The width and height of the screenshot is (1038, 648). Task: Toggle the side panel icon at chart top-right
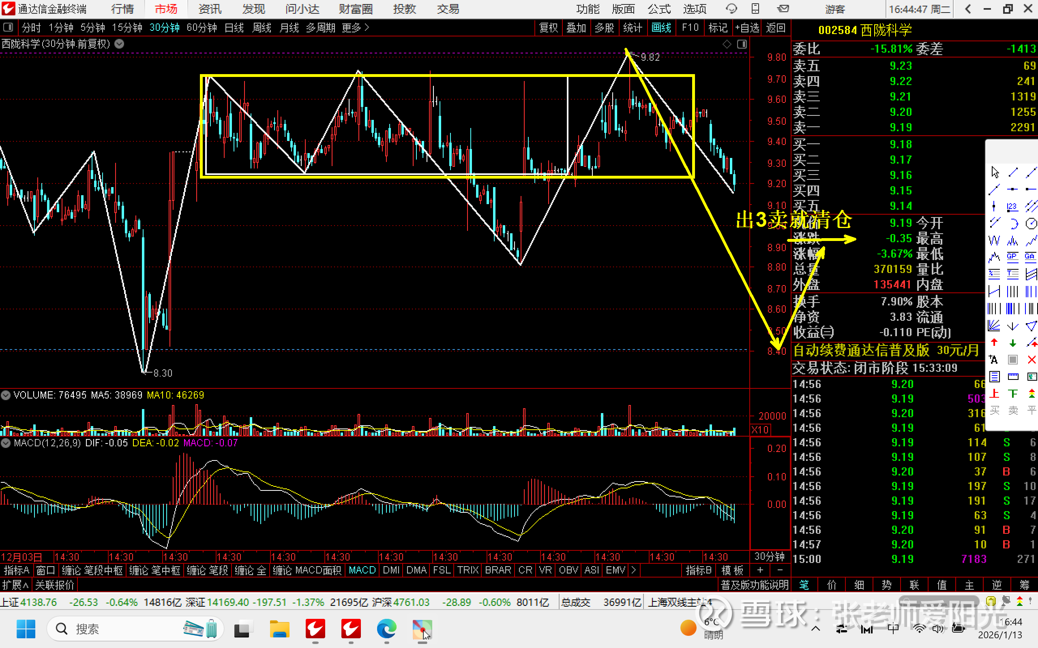742,44
